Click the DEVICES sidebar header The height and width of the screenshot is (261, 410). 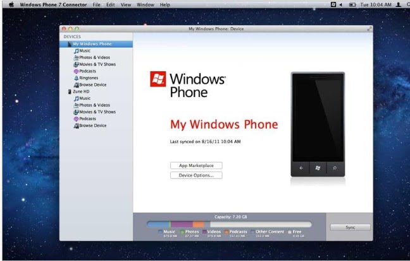pos(72,37)
